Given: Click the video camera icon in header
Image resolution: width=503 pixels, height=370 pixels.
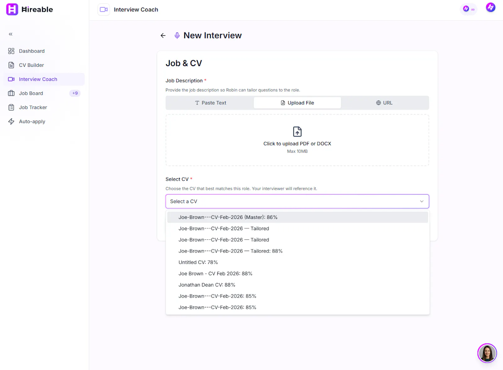Looking at the screenshot, I should [104, 9].
